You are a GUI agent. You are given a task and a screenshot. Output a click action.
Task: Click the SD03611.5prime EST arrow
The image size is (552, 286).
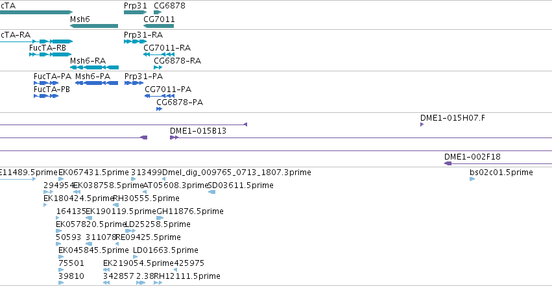click(211, 192)
